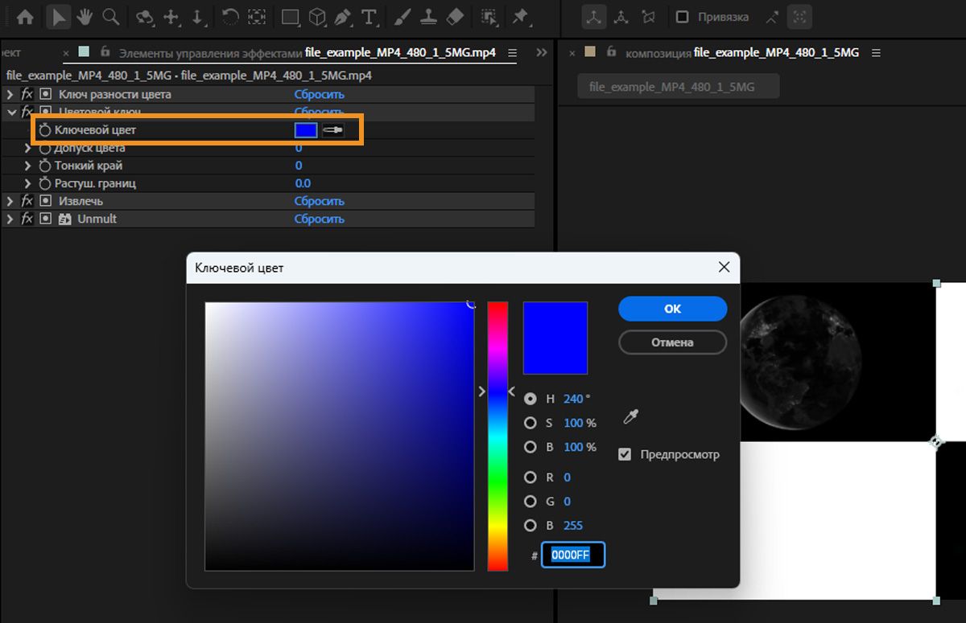Click eyedropper next to Ключевой цвет swatch
This screenshot has height=623, width=966.
(332, 130)
